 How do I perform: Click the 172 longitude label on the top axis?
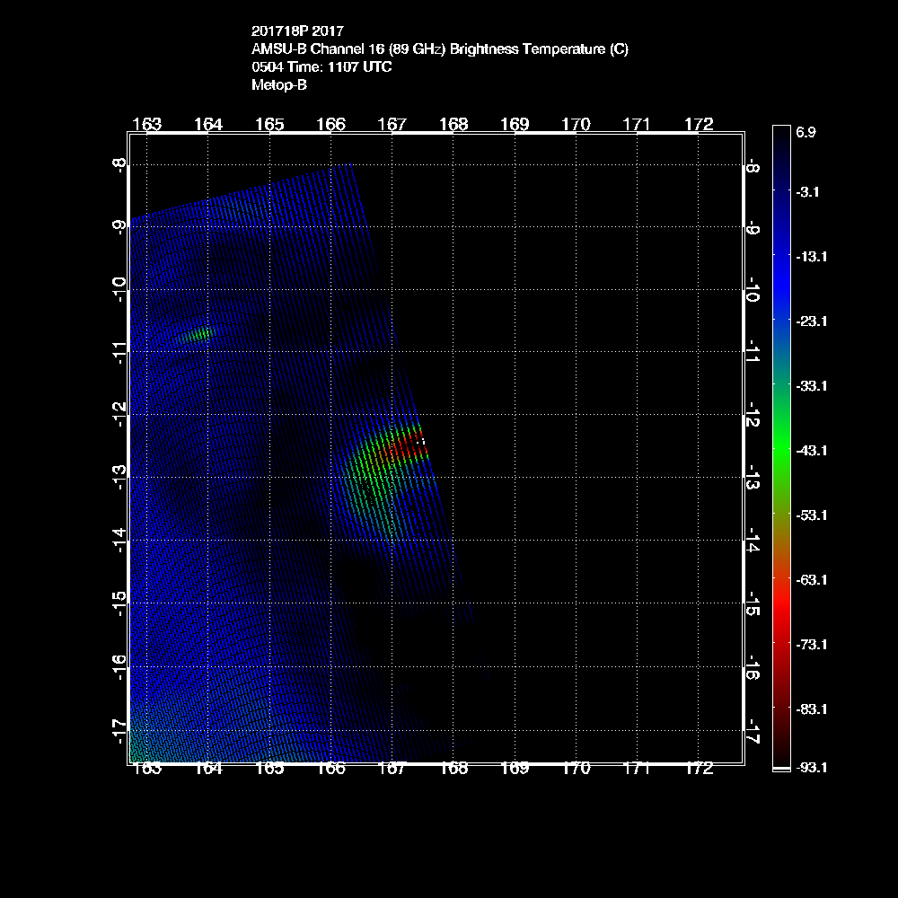pyautogui.click(x=699, y=124)
